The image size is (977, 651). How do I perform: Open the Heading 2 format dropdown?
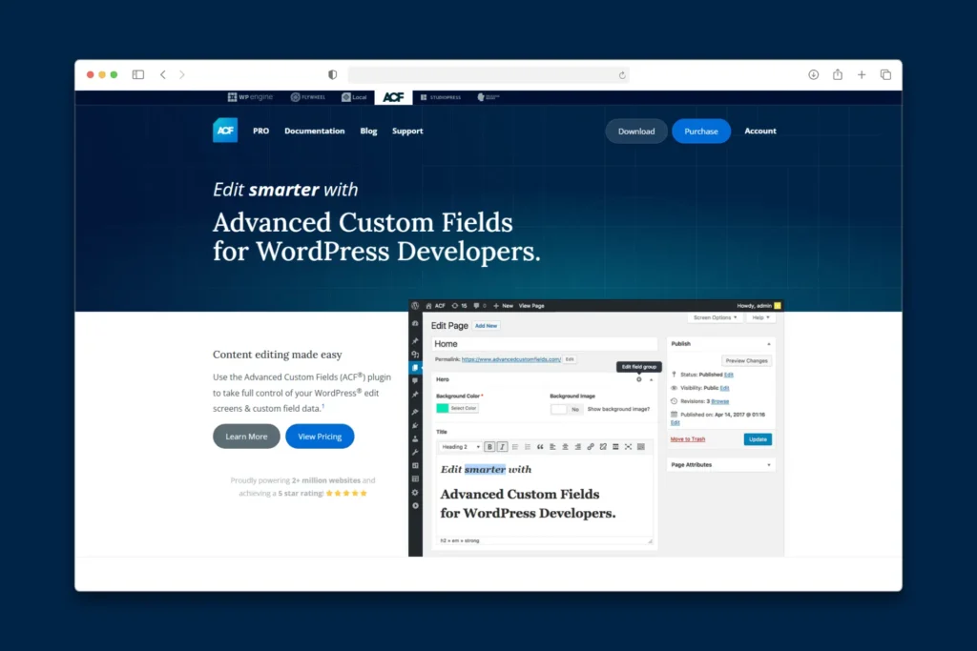pyautogui.click(x=461, y=447)
